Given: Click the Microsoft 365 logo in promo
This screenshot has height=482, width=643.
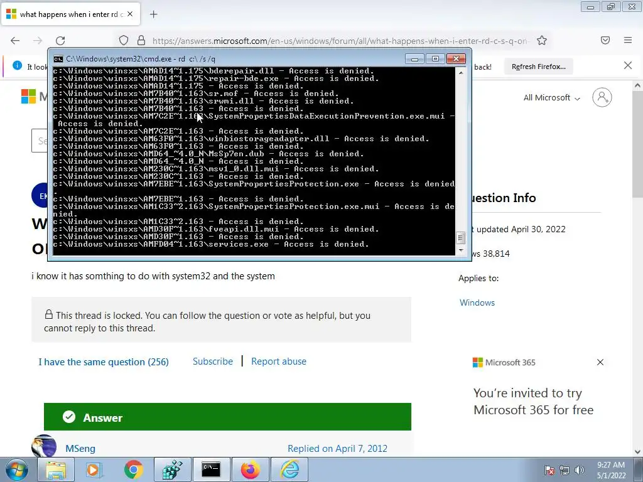Looking at the screenshot, I should point(504,362).
